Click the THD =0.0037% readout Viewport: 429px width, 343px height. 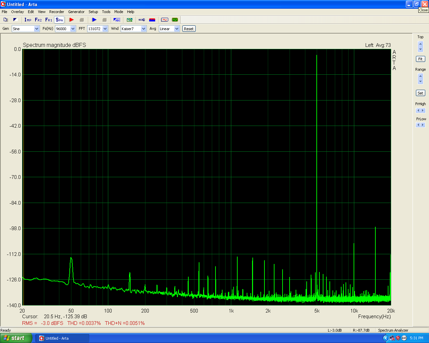click(x=84, y=323)
